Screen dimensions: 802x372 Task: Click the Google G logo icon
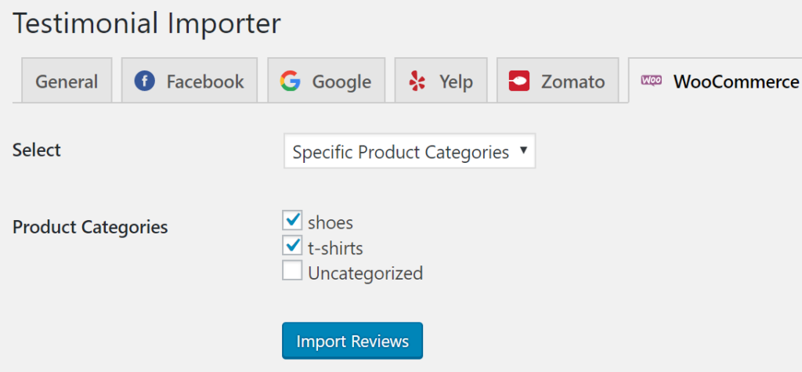(290, 81)
